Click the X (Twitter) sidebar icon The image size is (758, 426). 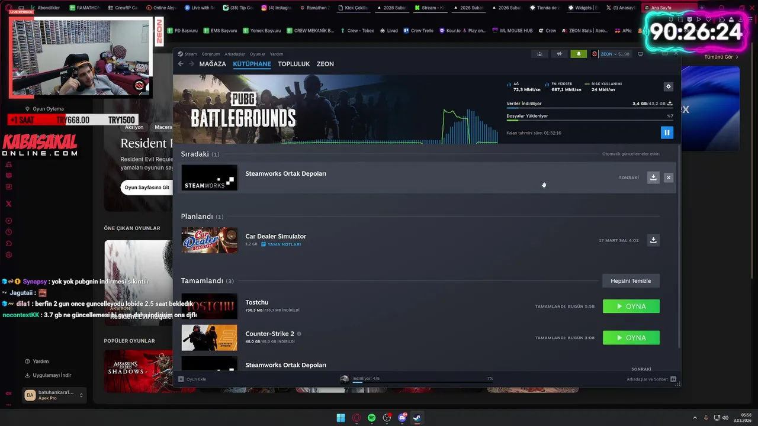tap(8, 204)
